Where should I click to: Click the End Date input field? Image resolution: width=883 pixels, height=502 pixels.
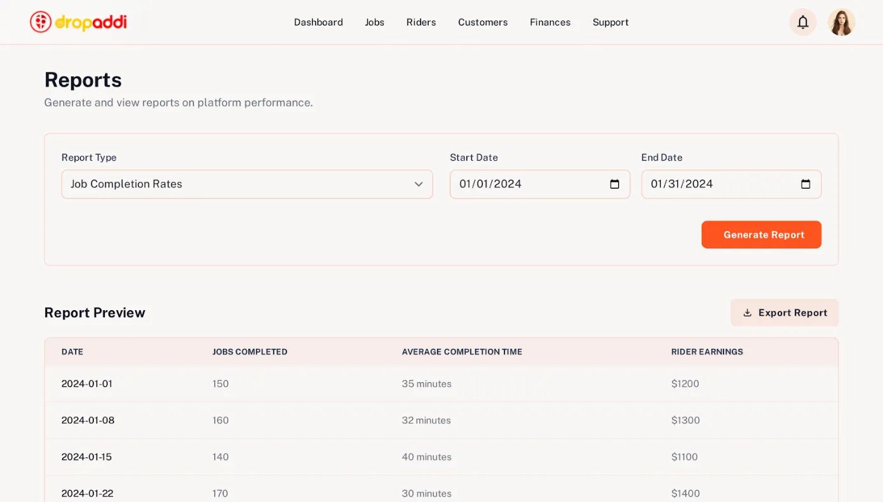pos(731,184)
